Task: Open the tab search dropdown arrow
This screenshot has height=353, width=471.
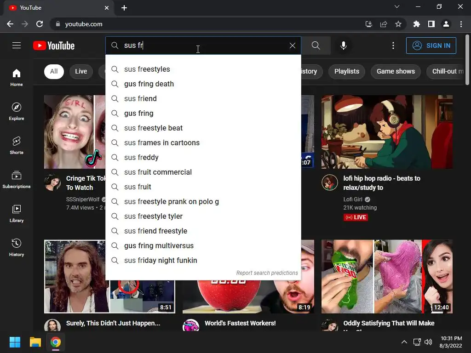Action: coord(397,6)
